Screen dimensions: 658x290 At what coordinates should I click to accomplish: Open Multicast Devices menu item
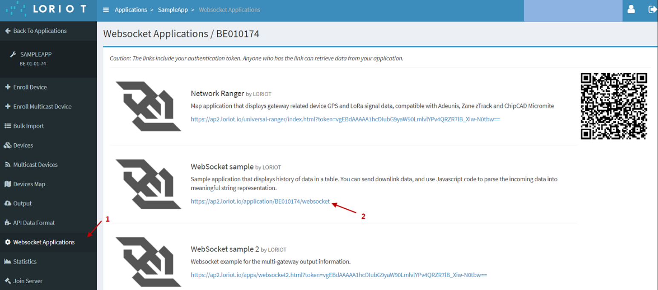48,165
